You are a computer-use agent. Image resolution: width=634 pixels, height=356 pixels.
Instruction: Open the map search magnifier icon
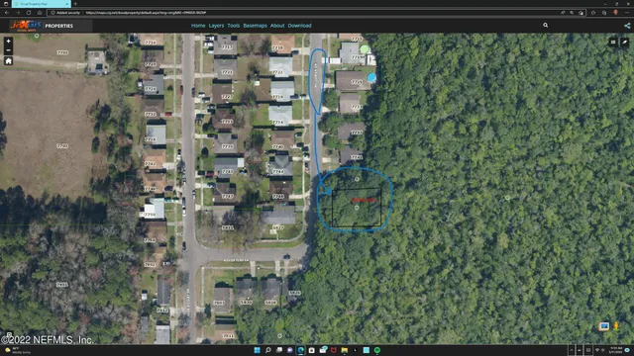tap(546, 26)
